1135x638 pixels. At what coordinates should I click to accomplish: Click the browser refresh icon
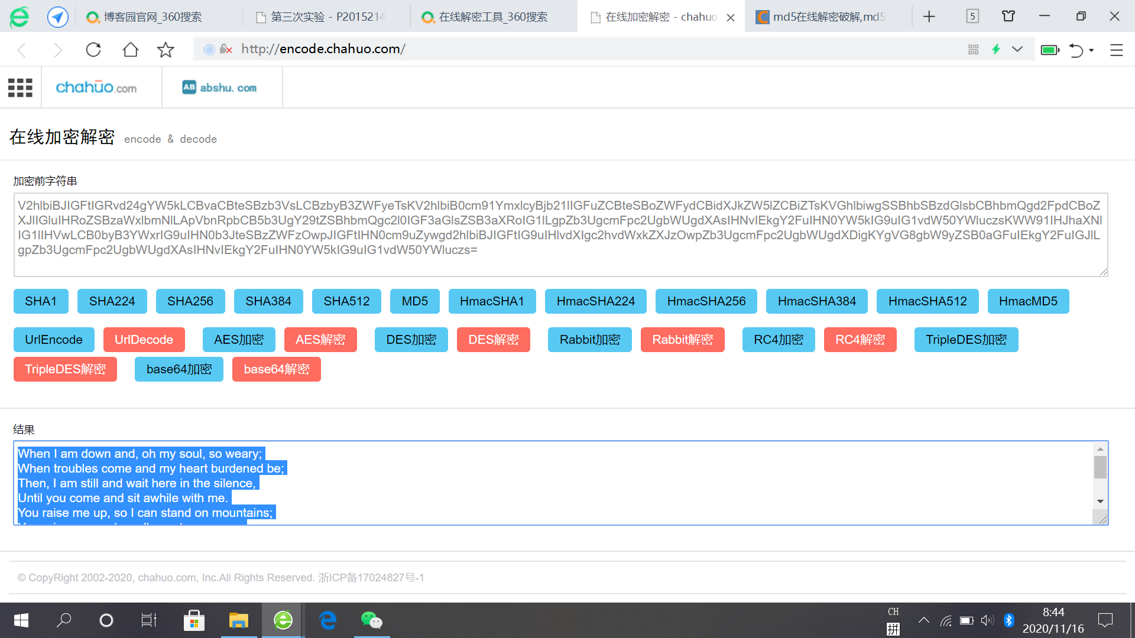point(93,50)
